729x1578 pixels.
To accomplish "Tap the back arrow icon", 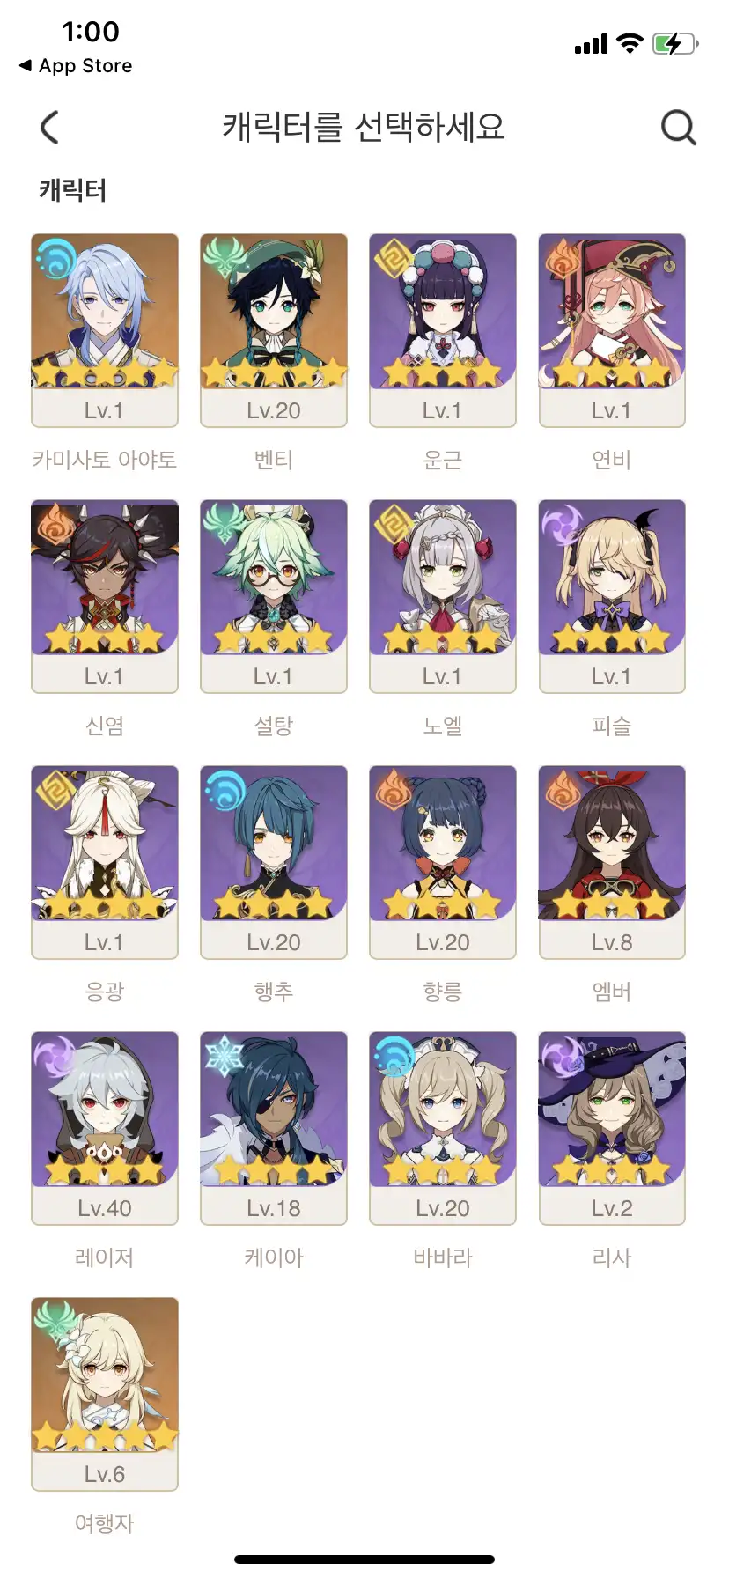I will click(x=50, y=128).
